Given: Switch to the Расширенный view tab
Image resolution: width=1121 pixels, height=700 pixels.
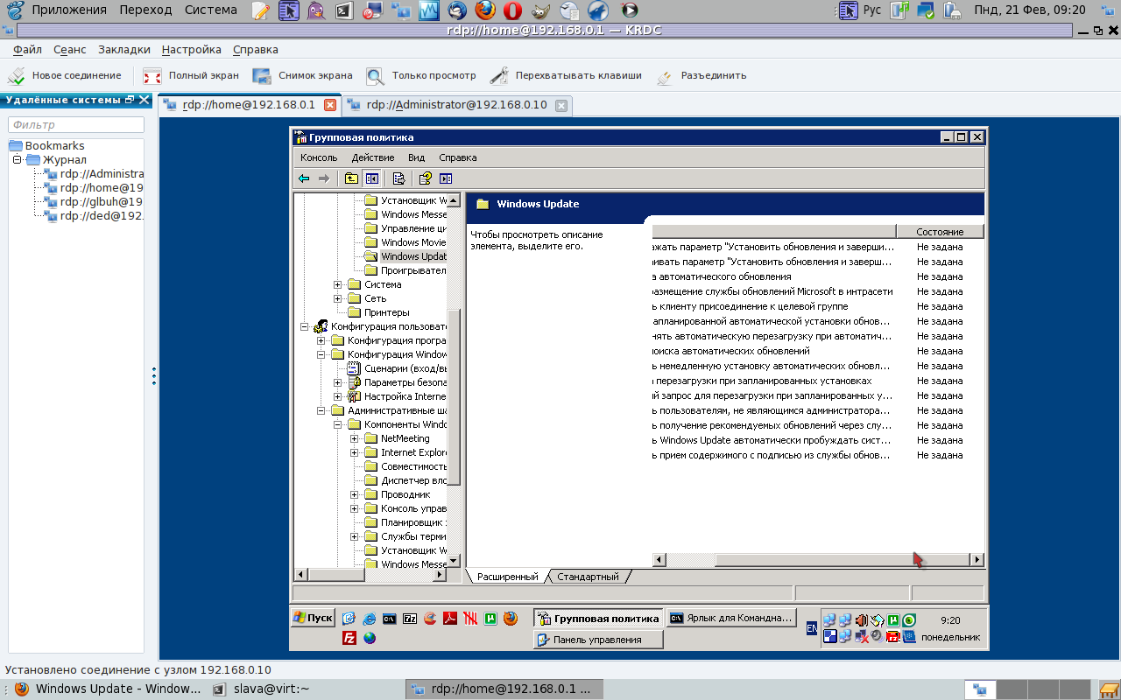Looking at the screenshot, I should point(507,577).
